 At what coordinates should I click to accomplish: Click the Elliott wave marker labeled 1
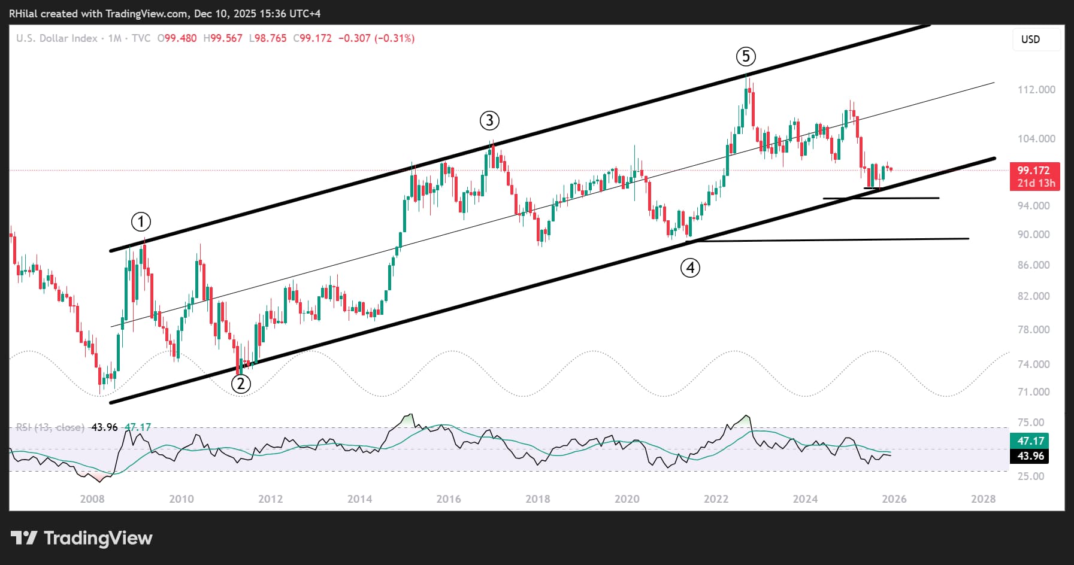point(141,221)
